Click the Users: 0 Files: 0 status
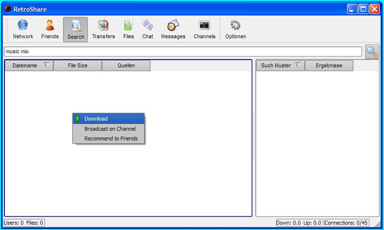This screenshot has width=384, height=230. click(24, 223)
